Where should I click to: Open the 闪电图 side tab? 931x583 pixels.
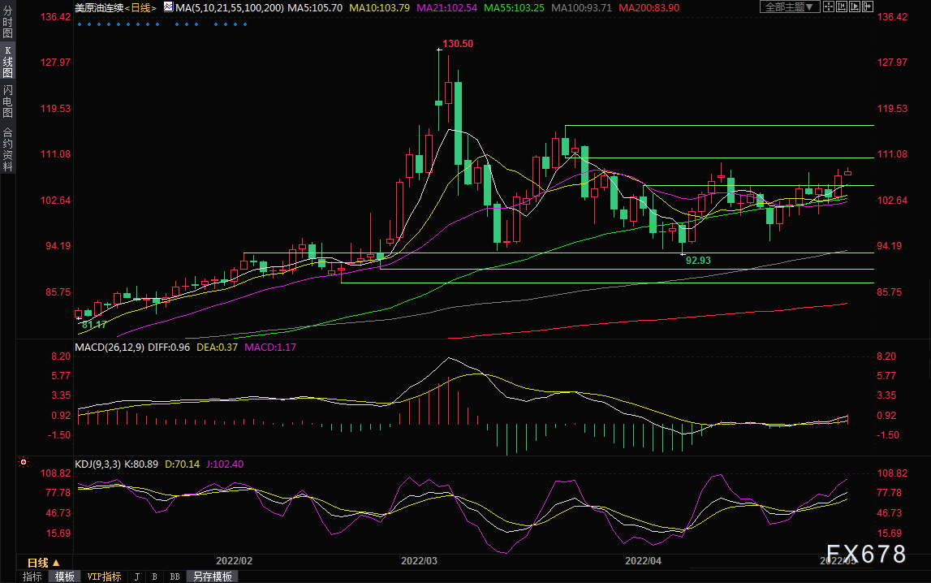coord(8,101)
